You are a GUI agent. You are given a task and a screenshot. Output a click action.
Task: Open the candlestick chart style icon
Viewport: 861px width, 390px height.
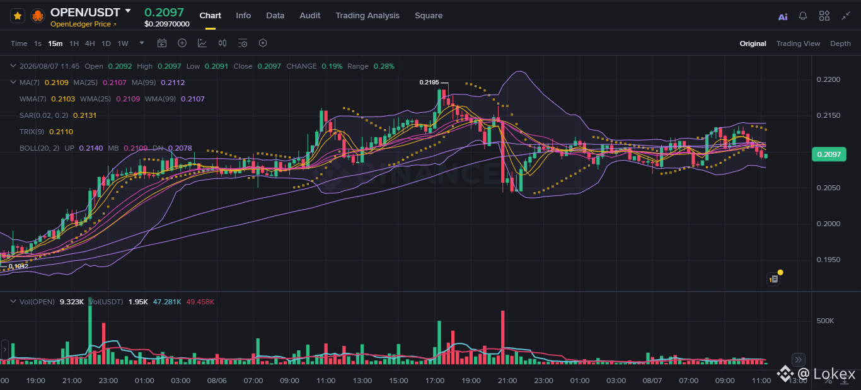(222, 43)
